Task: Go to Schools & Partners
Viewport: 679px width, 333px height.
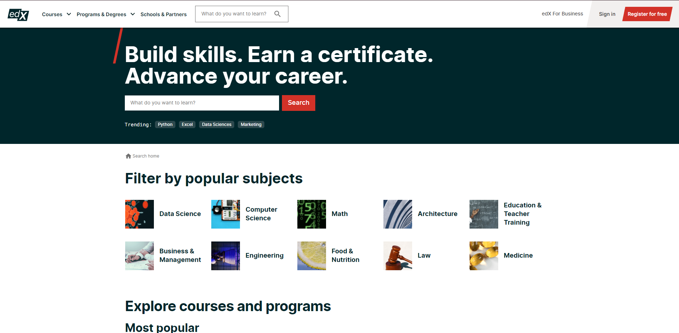Action: tap(164, 14)
